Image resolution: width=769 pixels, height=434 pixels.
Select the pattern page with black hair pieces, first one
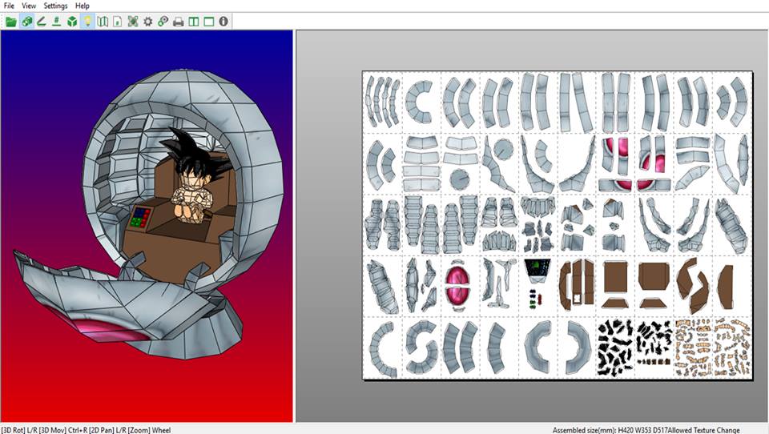615,348
